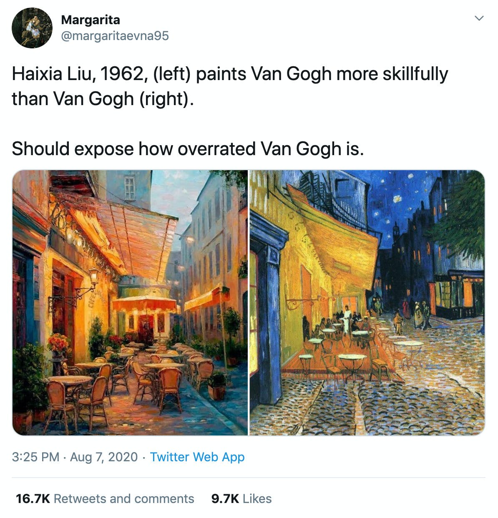The image size is (498, 518).
Task: Select the 16.7K retweet count number
Action: pyautogui.click(x=33, y=499)
